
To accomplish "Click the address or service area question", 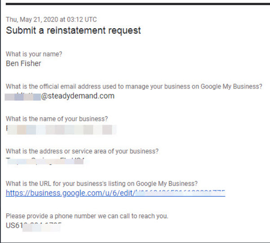I will 82,151.
